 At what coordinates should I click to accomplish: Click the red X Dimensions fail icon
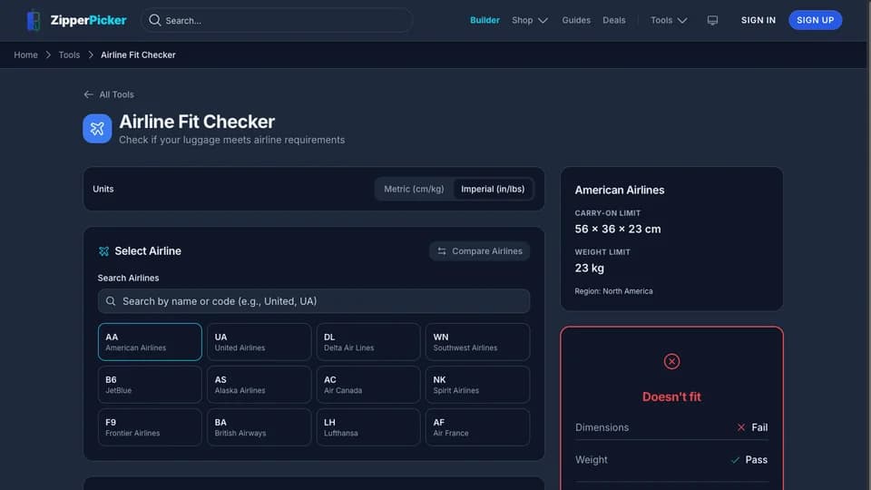[741, 427]
